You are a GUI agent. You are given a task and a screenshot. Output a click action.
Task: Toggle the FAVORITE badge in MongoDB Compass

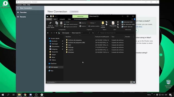point(74,12)
